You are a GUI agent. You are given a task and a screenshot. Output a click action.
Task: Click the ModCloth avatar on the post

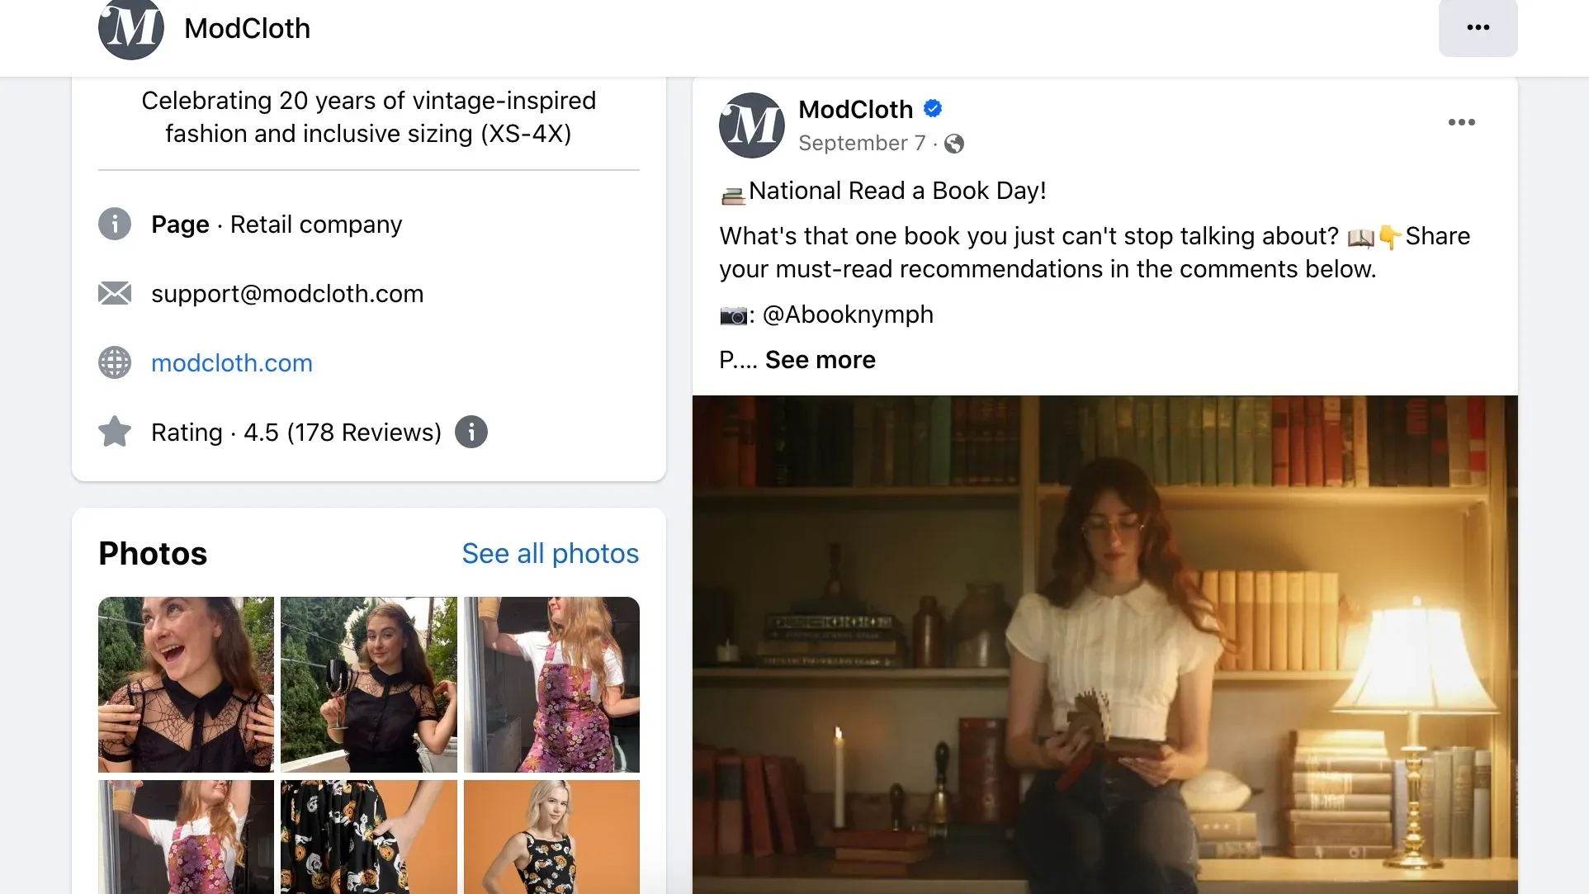pos(751,125)
